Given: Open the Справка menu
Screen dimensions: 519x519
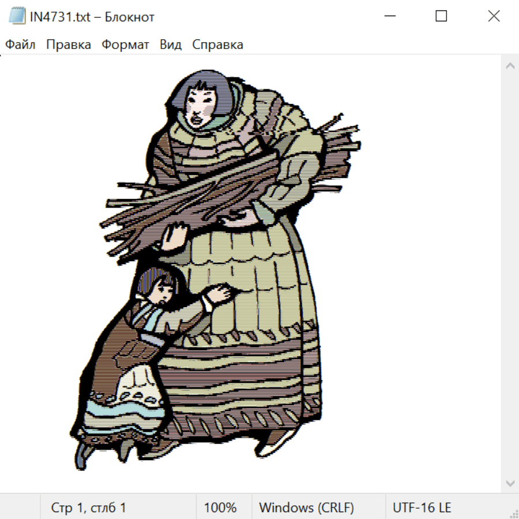Looking at the screenshot, I should [217, 45].
